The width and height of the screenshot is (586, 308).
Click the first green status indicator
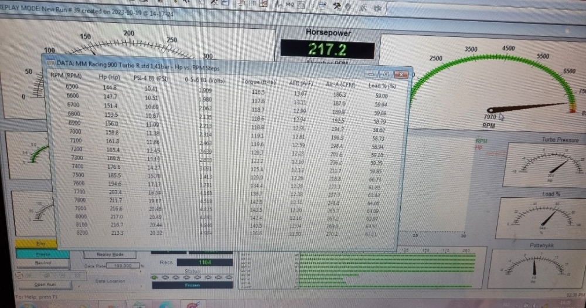point(154,277)
